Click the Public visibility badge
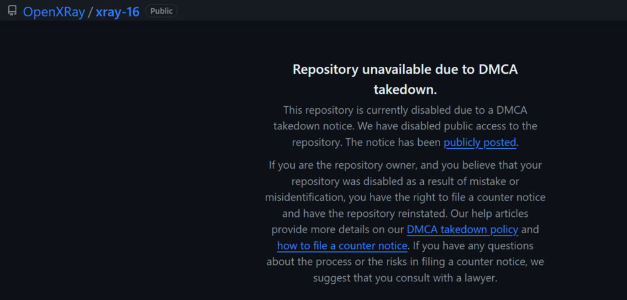 click(161, 11)
